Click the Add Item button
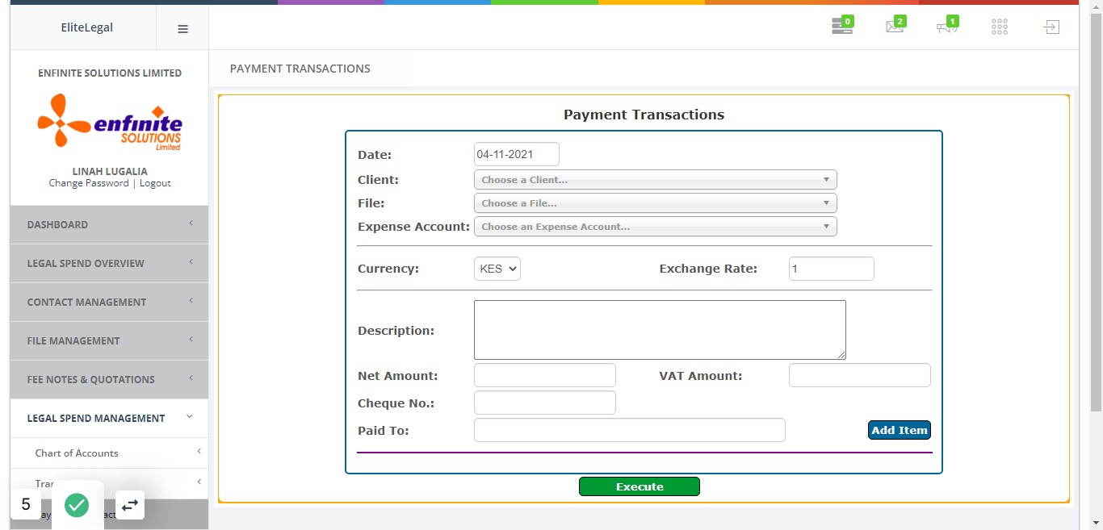 (900, 430)
